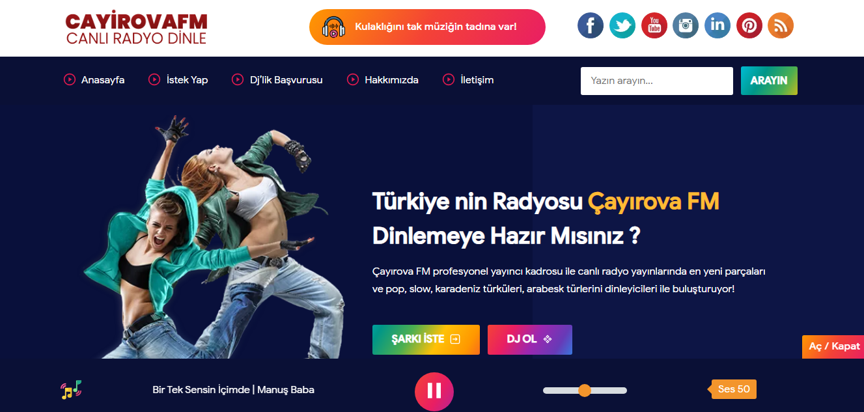Image resolution: width=864 pixels, height=412 pixels.
Task: Click the play circle icon beside Dj'lik Başvurusu
Action: [238, 79]
